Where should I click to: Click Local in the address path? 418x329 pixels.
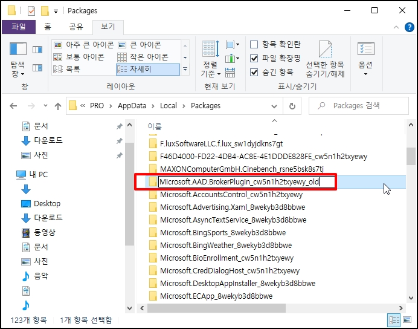pyautogui.click(x=168, y=106)
